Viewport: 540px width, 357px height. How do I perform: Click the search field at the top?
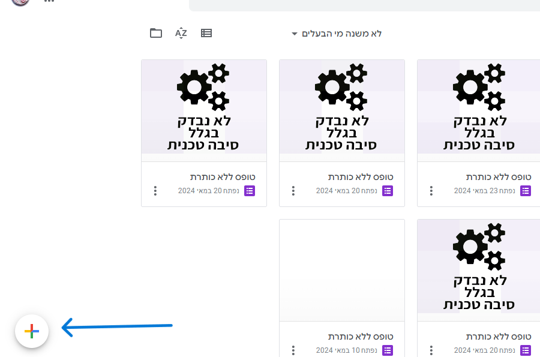tap(360, 5)
